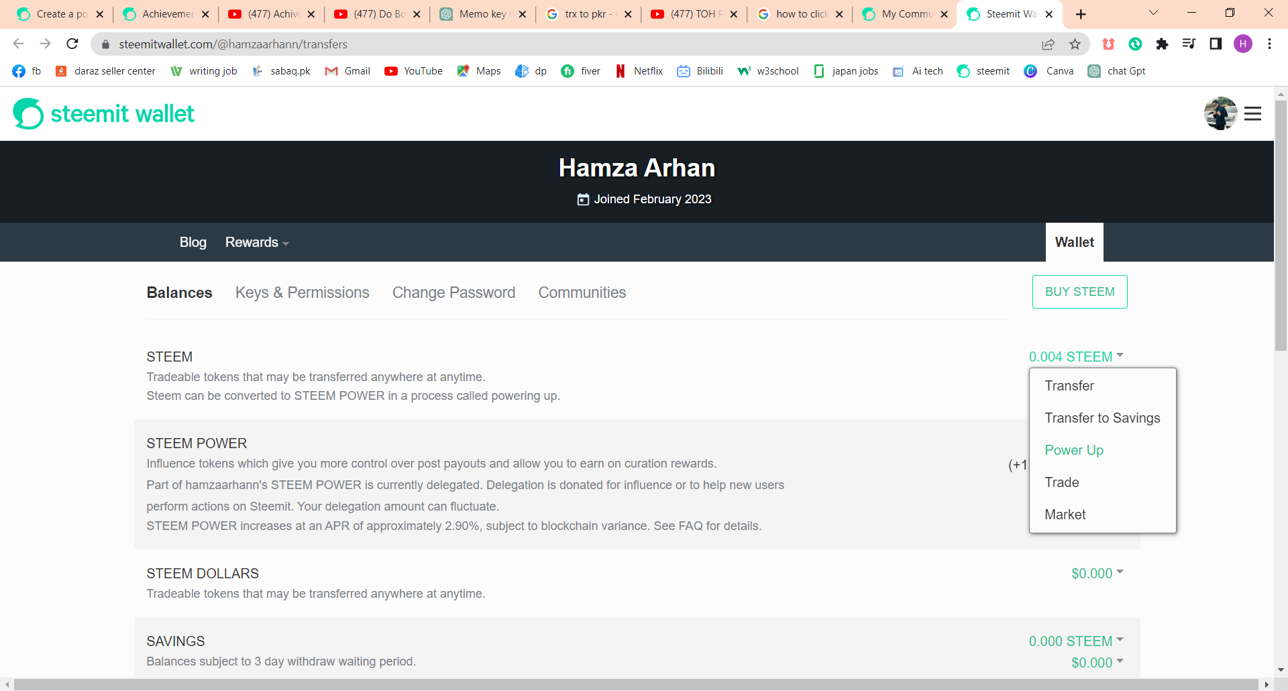The width and height of the screenshot is (1288, 691).
Task: Choose Transfer to Savings option
Action: (x=1102, y=418)
